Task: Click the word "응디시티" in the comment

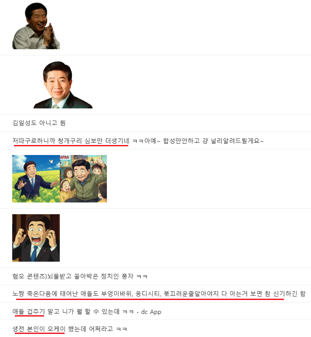Action: (148, 294)
